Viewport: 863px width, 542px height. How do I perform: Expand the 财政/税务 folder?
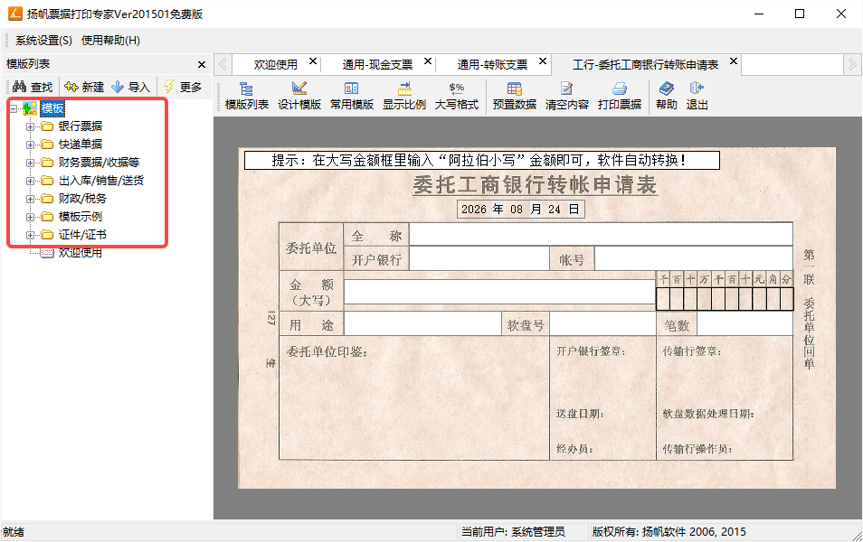click(x=30, y=199)
